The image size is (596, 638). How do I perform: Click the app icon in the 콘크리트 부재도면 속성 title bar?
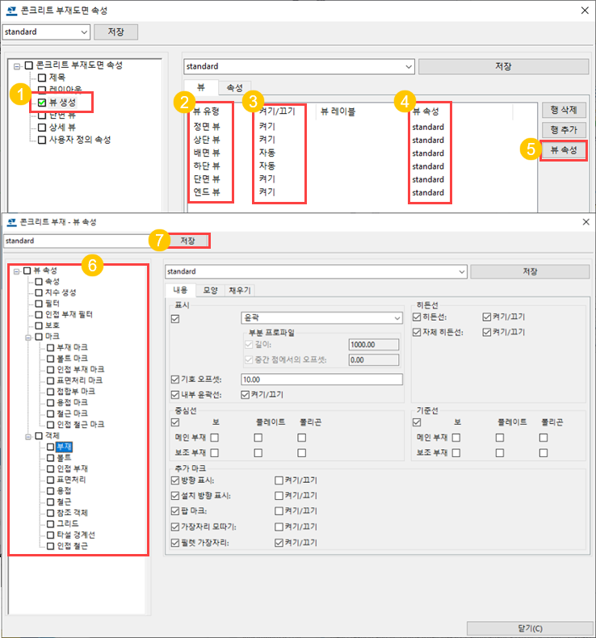(12, 10)
